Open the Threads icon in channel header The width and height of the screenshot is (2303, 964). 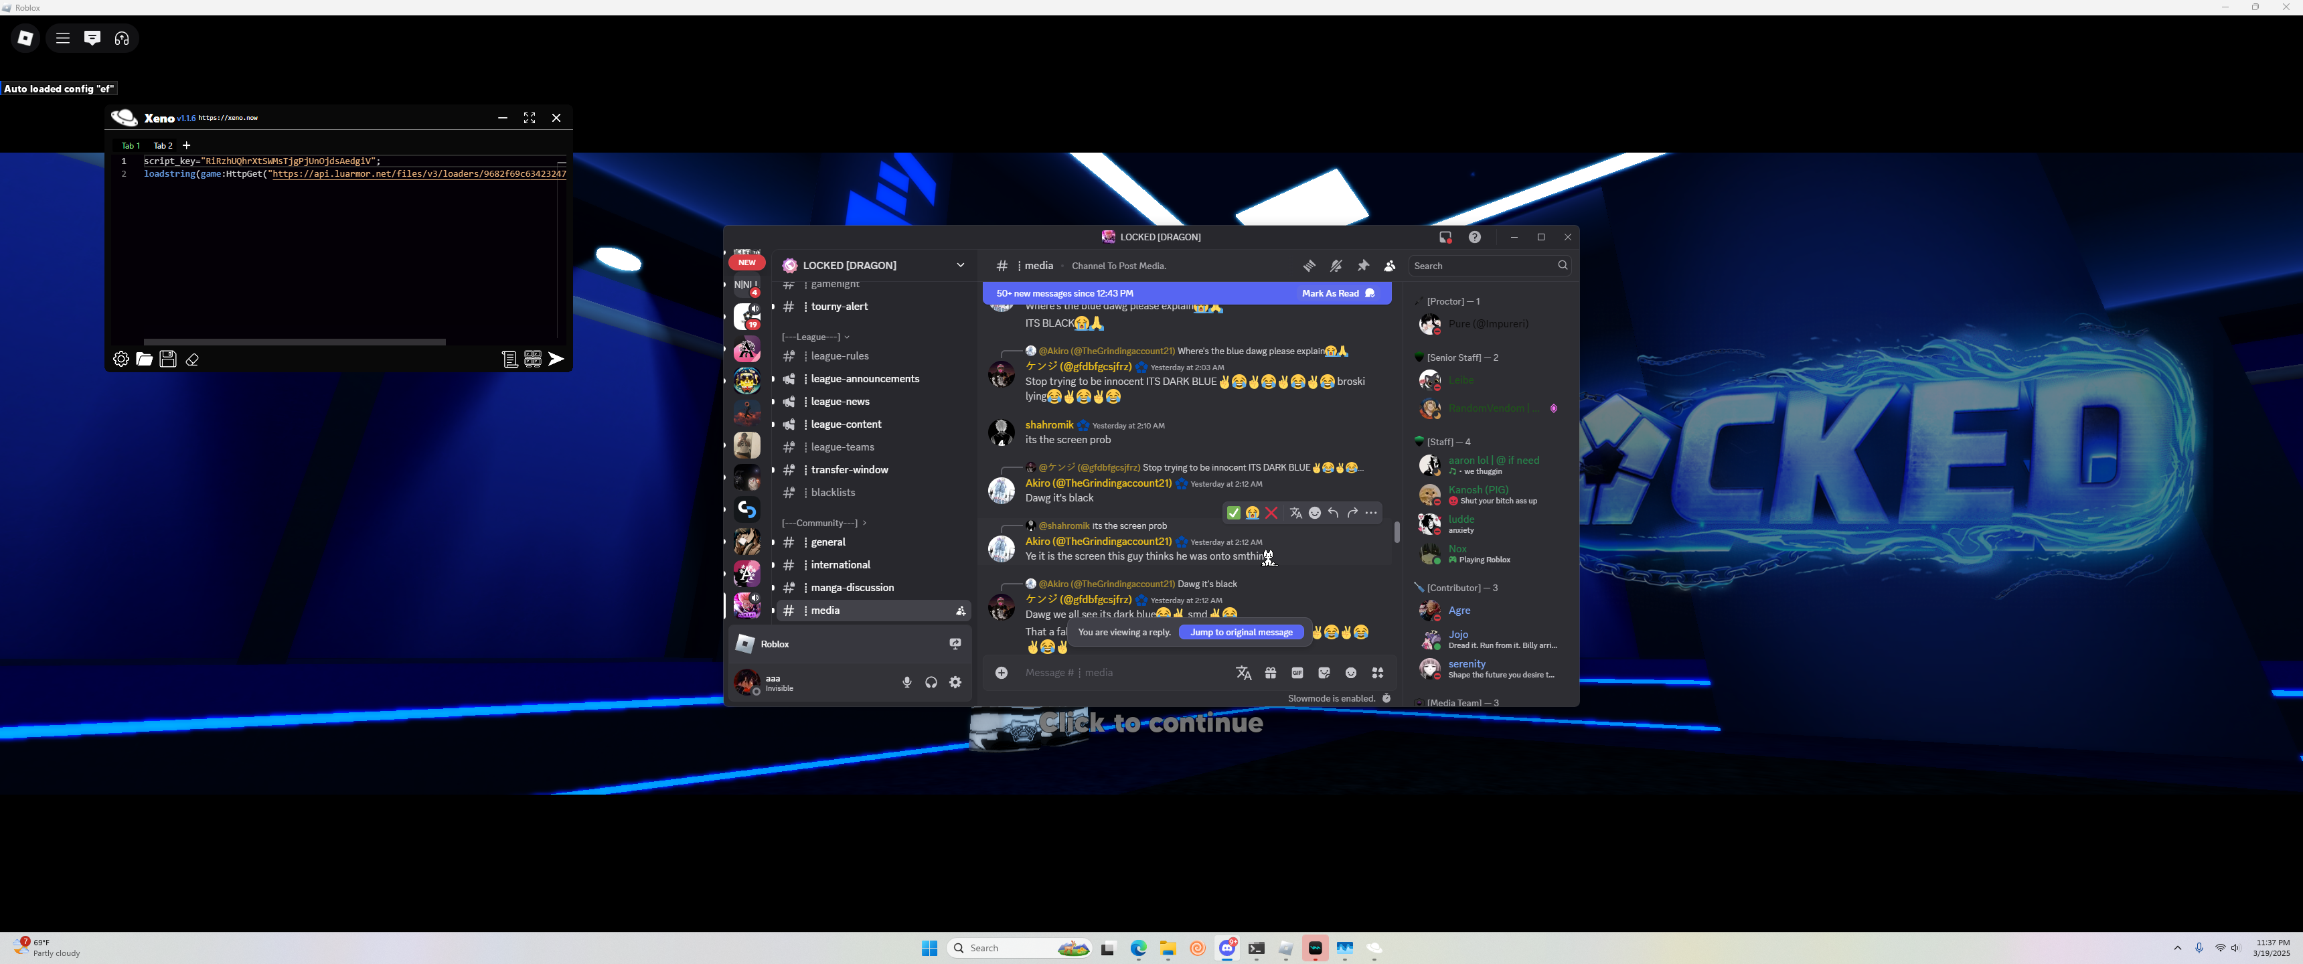1309,266
